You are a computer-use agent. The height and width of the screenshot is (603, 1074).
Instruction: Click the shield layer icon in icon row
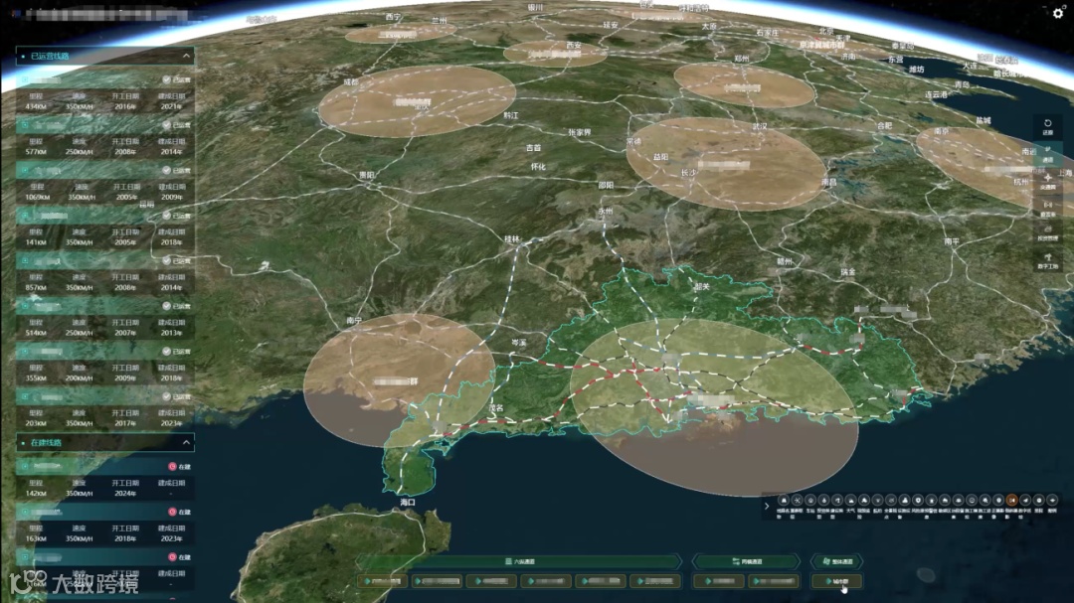click(x=918, y=501)
